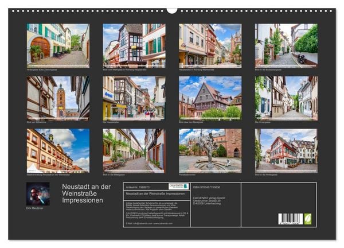Viewport: 344px width, 248px height.
Task: Select the 'CALVENDO Verlag GmbH' address line
Action: (x=209, y=198)
